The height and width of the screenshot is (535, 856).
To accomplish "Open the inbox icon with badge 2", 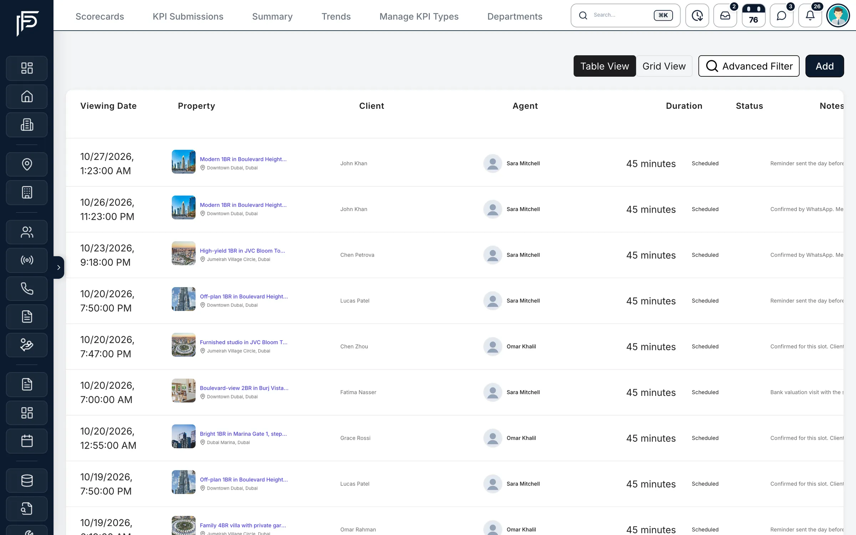I will click(x=725, y=15).
